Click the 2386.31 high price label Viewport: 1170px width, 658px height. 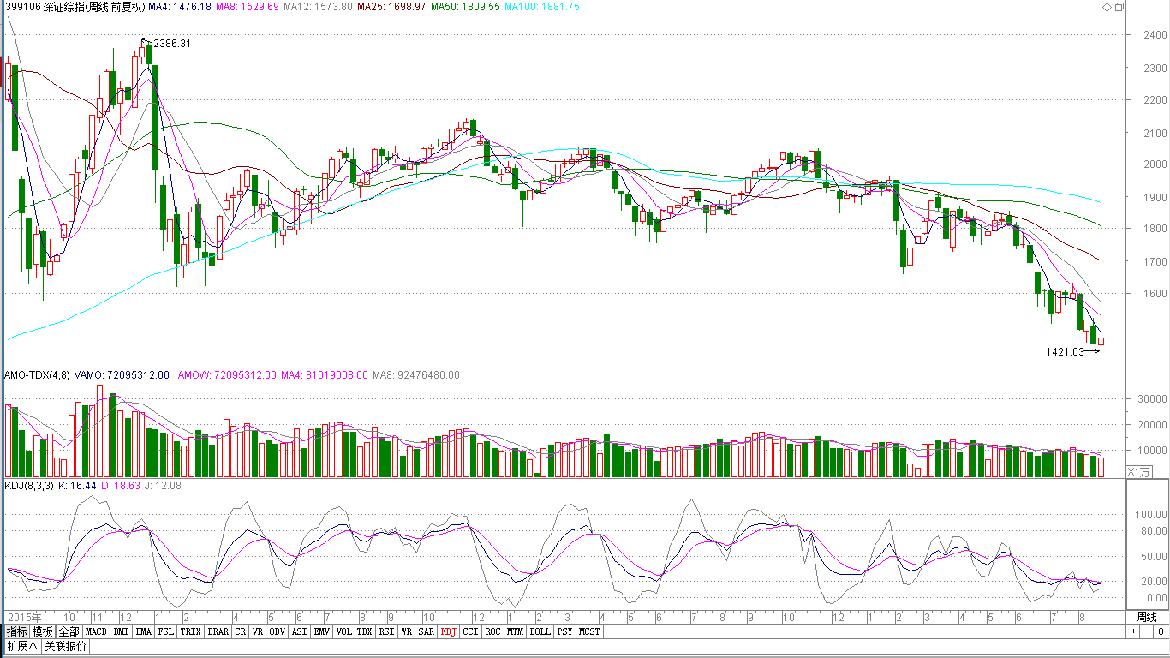(172, 44)
